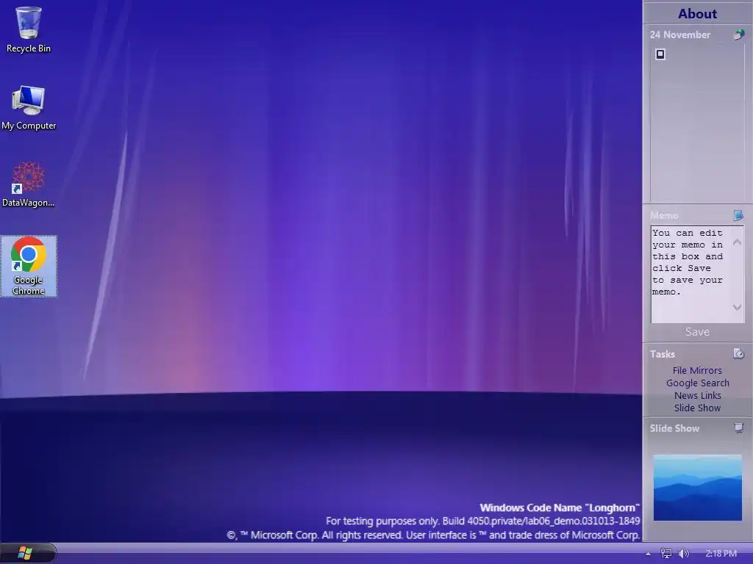Click the 2:18 PM taskbar clock

[721, 554]
